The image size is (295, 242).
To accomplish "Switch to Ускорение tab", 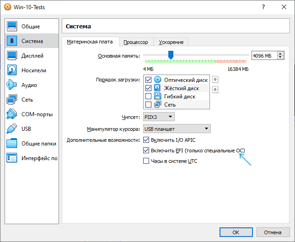I will [171, 42].
